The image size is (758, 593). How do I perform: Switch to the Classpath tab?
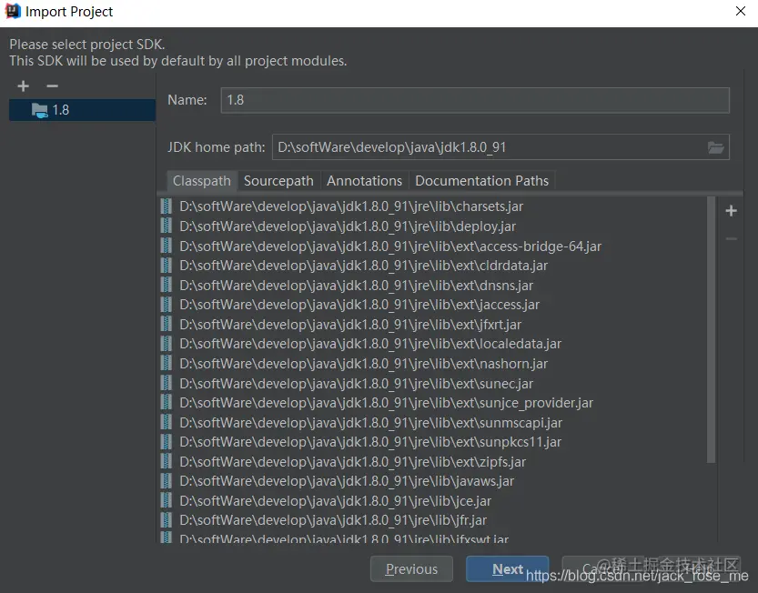click(202, 181)
